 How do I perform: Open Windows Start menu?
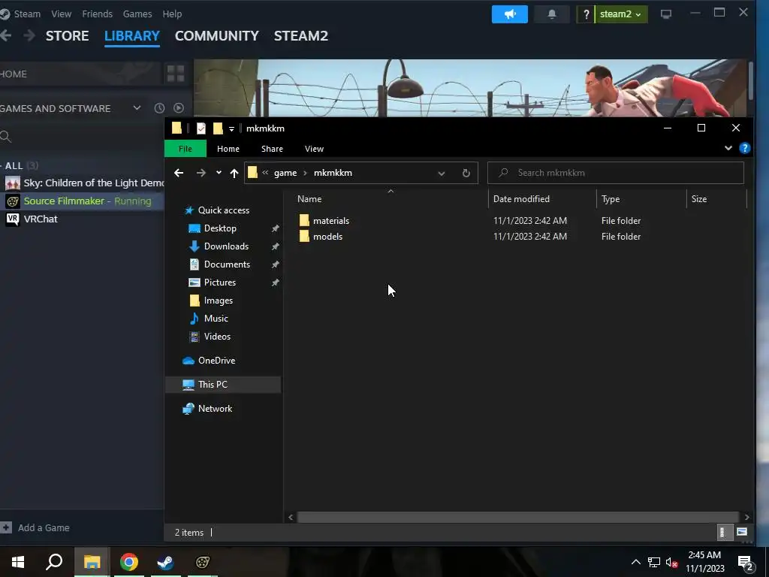(18, 562)
